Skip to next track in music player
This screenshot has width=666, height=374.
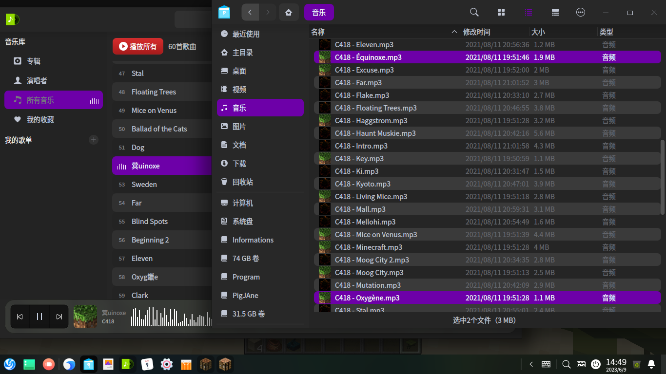tap(59, 317)
